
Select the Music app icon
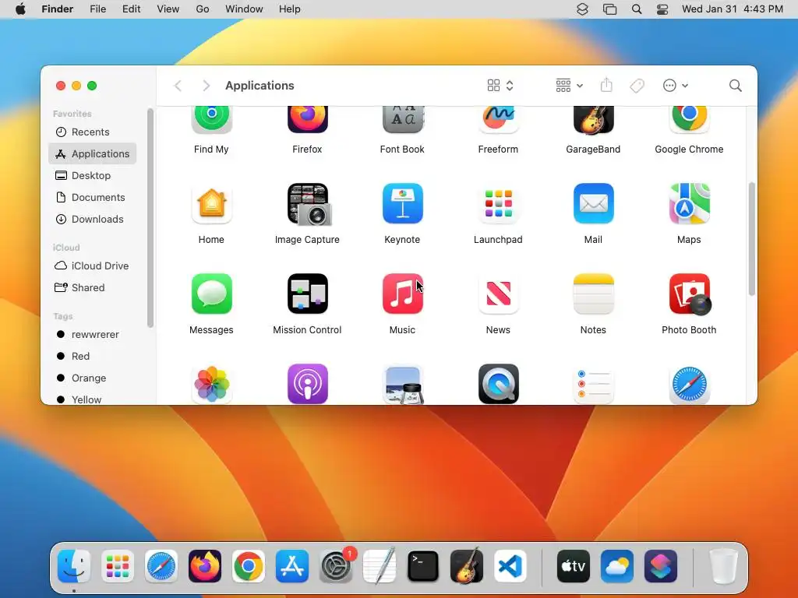(403, 294)
